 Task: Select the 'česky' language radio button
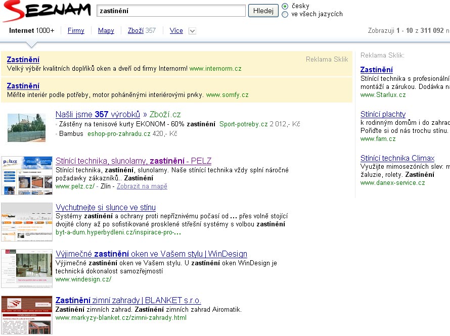[x=285, y=6]
